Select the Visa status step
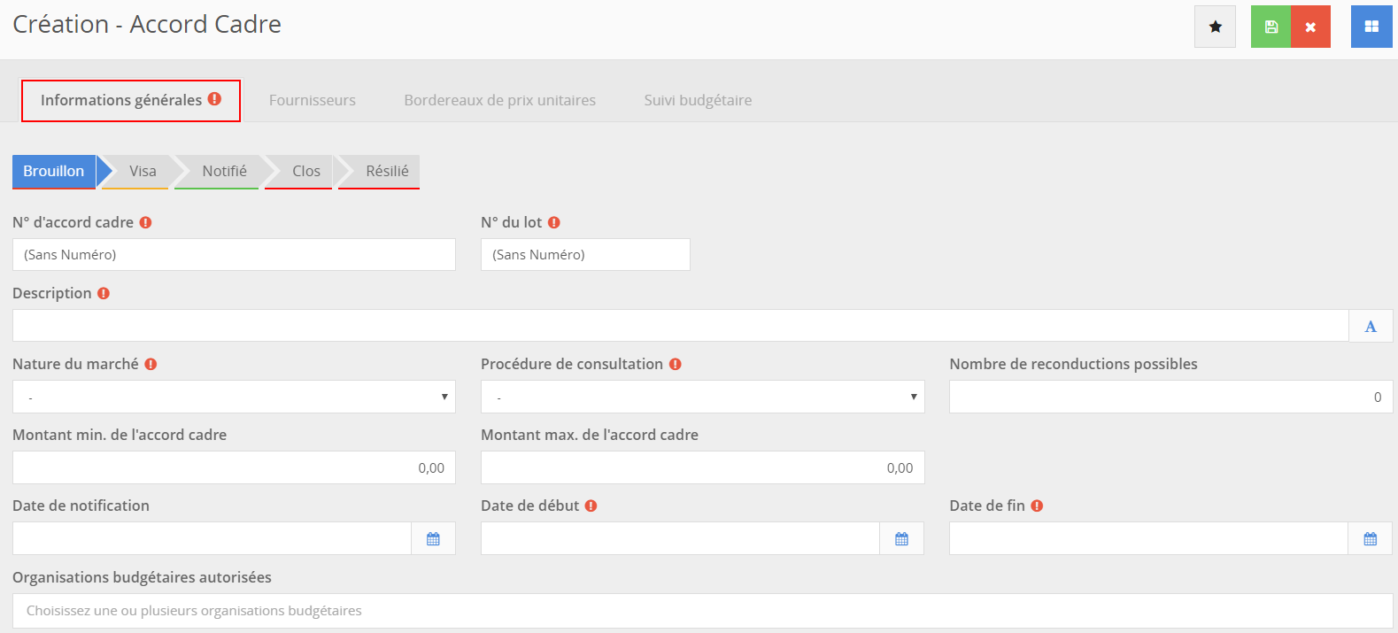1398x633 pixels. (142, 171)
